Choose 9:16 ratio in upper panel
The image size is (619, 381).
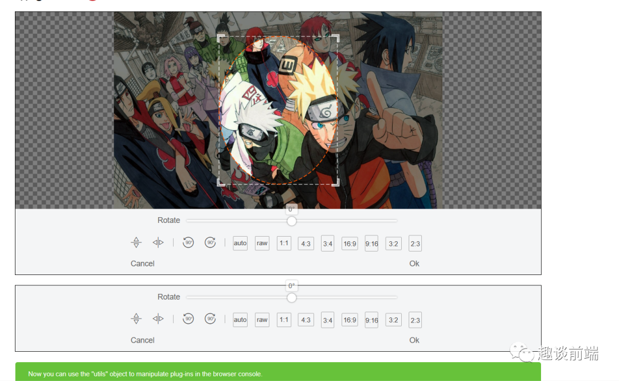pyautogui.click(x=371, y=243)
